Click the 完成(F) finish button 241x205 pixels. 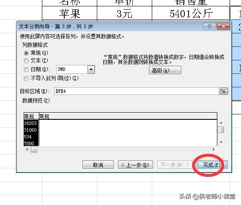[212, 165]
